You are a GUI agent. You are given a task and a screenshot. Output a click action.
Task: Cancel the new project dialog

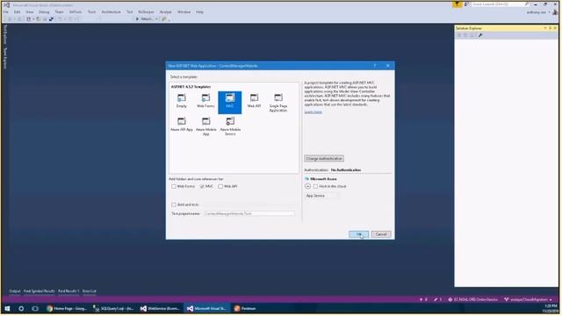click(x=381, y=234)
